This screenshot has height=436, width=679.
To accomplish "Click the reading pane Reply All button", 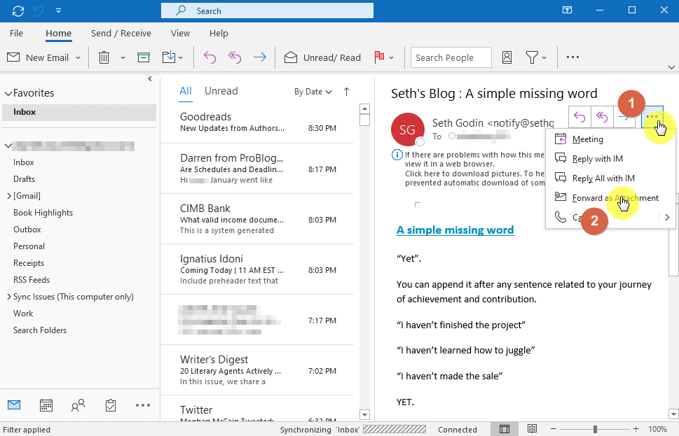I will pyautogui.click(x=602, y=117).
